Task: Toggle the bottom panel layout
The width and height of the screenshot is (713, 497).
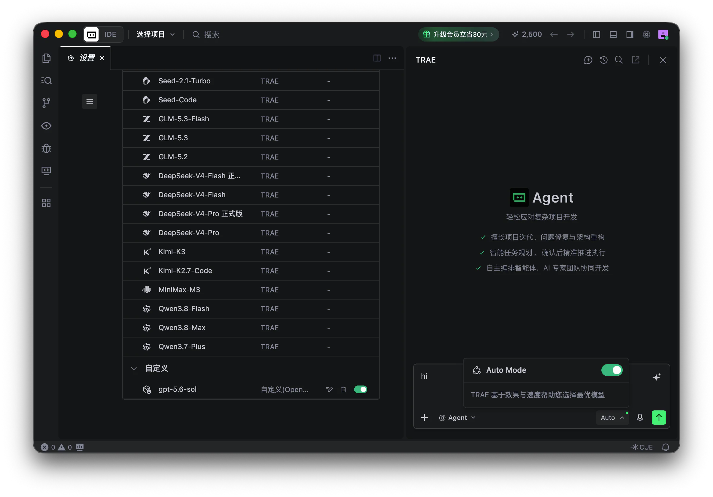Action: (x=613, y=34)
